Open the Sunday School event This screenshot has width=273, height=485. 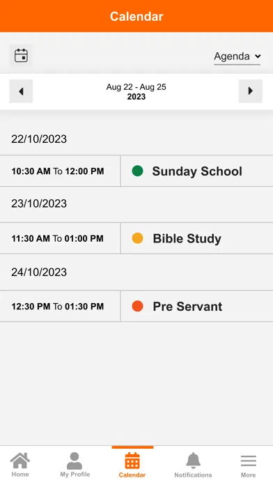click(197, 171)
